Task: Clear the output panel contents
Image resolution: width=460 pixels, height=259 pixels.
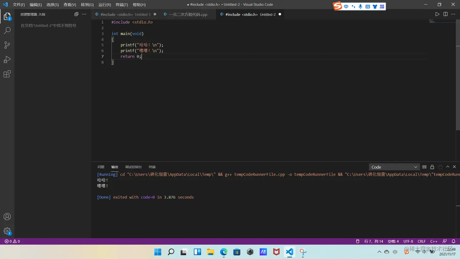Action: [x=424, y=167]
